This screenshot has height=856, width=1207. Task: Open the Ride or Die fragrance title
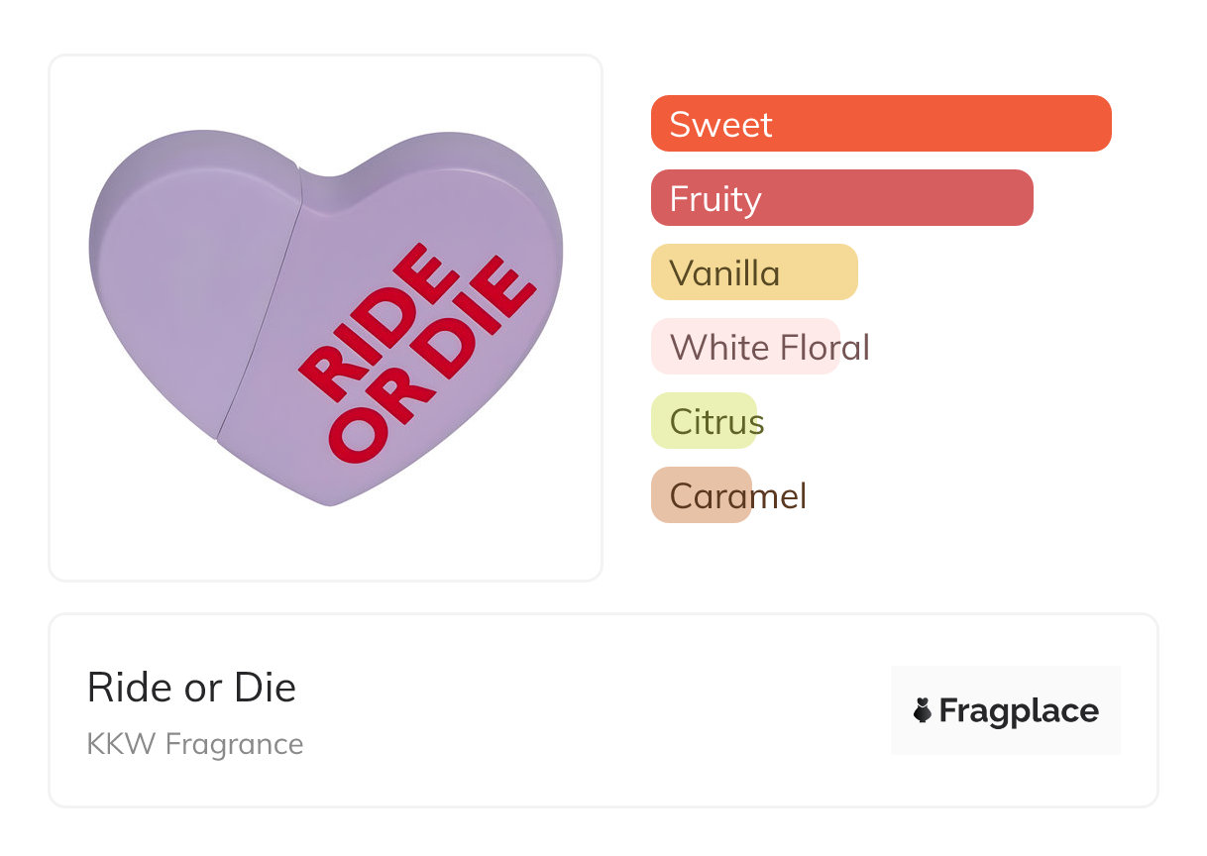191,688
